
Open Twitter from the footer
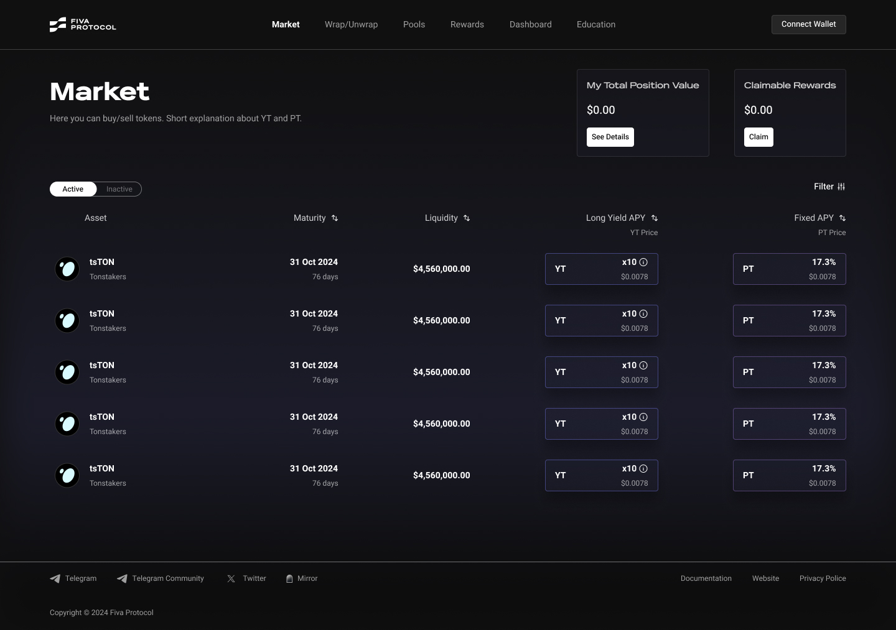tap(247, 578)
